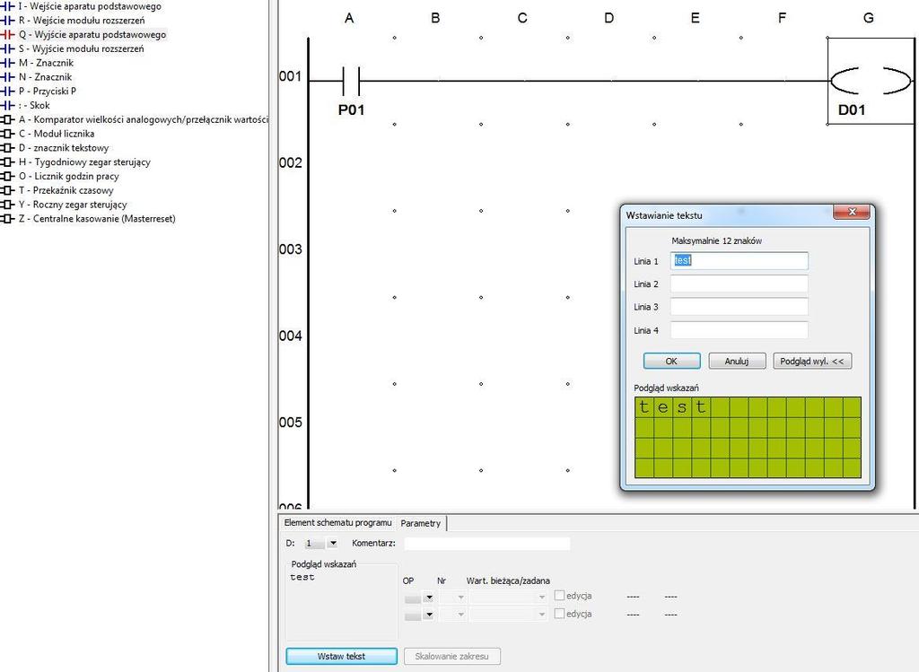919x672 pixels.
Task: Switch to Element schematu programu tab
Action: pos(337,522)
